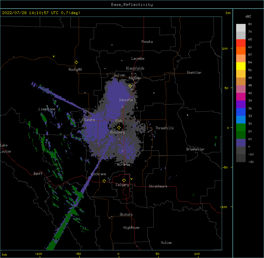This screenshot has width=264, height=258.
Task: Click the -50 label on right axis
Action: point(225,167)
